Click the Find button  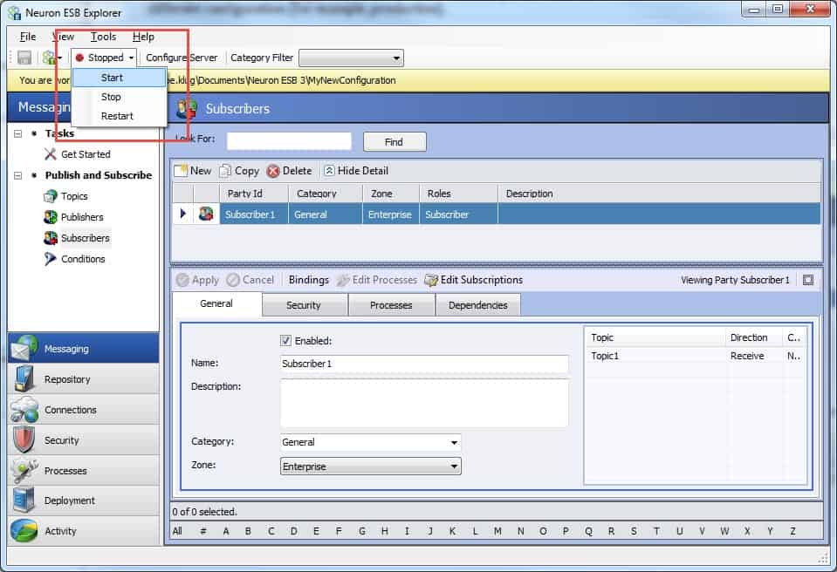click(394, 142)
